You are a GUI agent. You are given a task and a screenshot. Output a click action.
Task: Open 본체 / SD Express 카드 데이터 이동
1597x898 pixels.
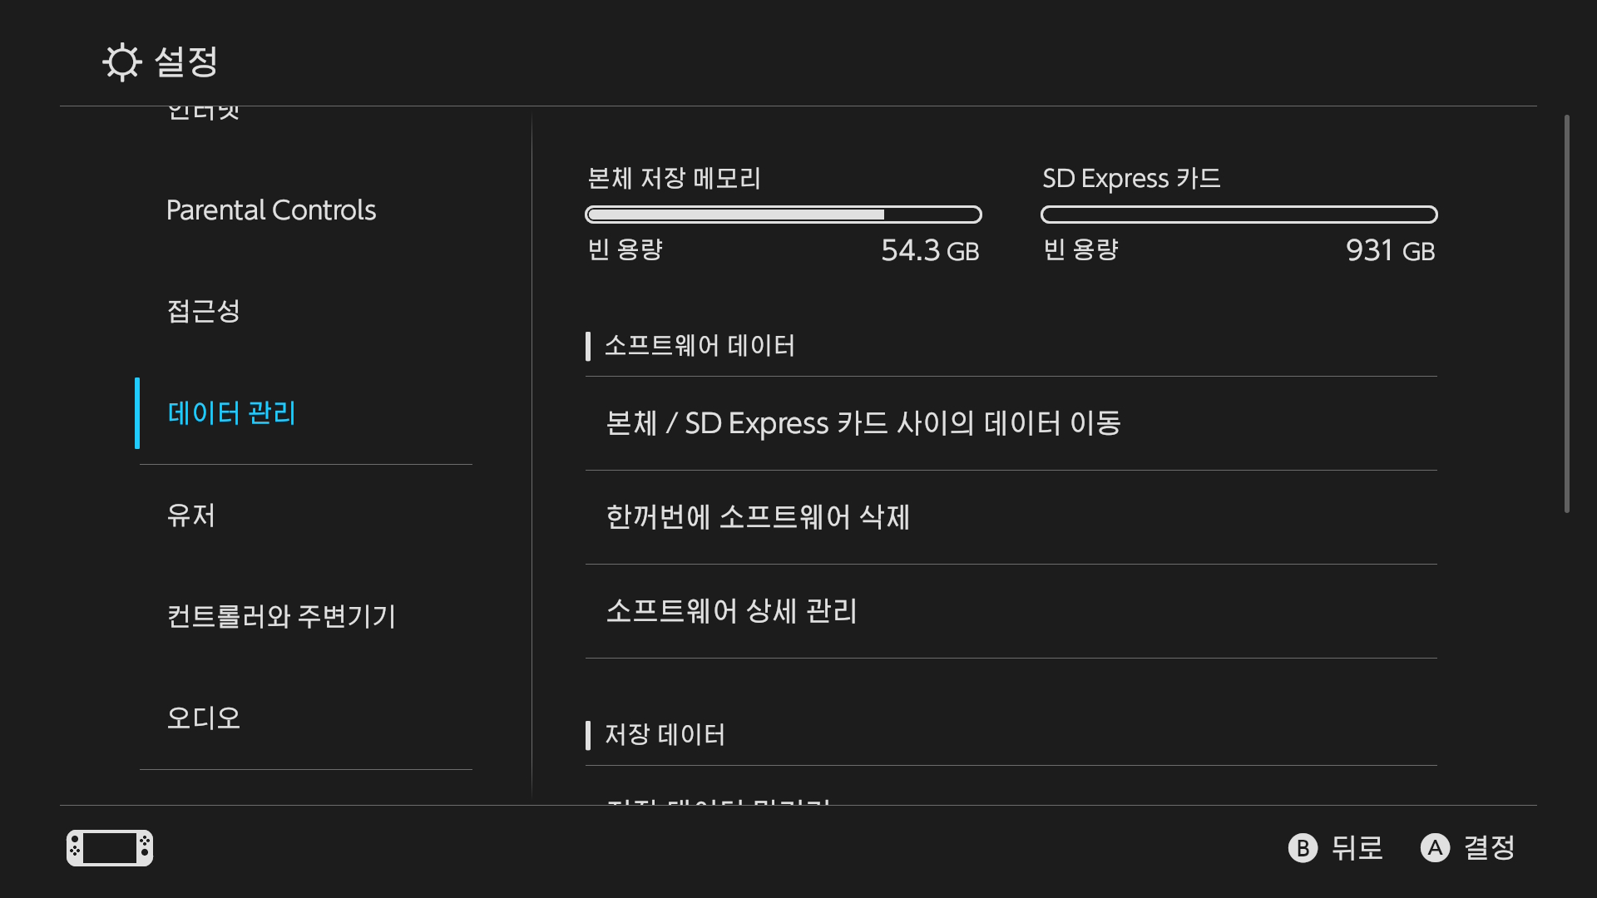tap(863, 424)
